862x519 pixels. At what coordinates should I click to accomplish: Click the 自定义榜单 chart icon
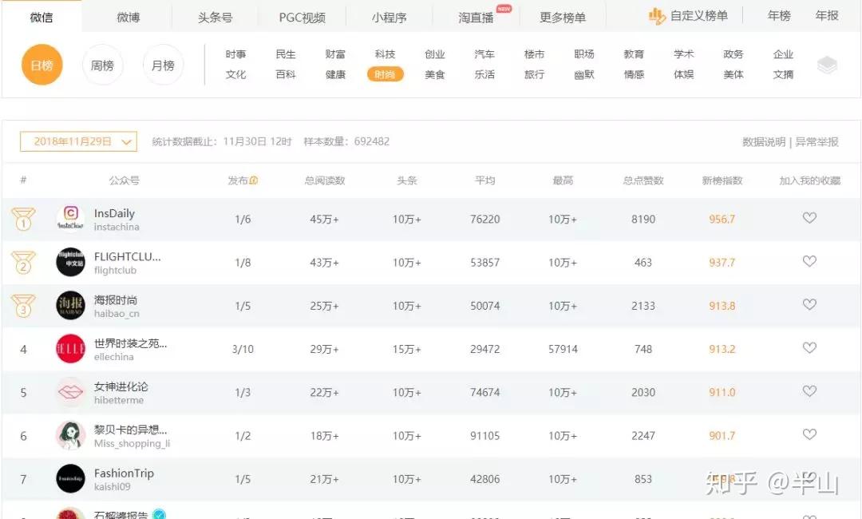[x=656, y=16]
